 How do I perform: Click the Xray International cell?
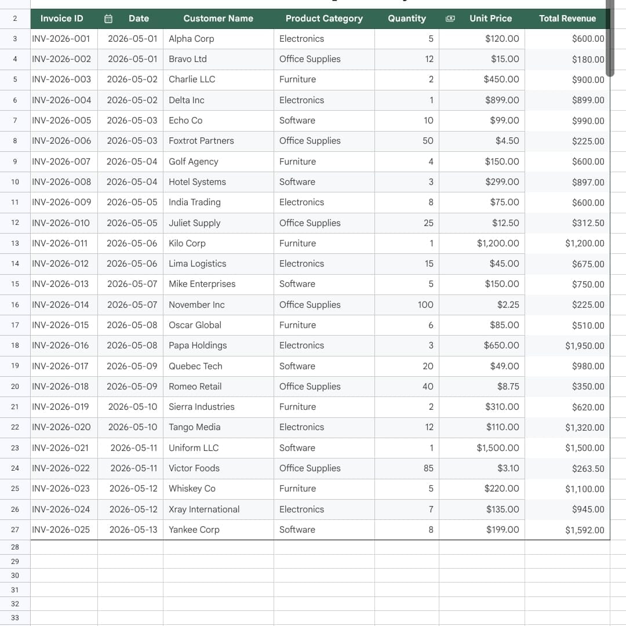pos(219,509)
